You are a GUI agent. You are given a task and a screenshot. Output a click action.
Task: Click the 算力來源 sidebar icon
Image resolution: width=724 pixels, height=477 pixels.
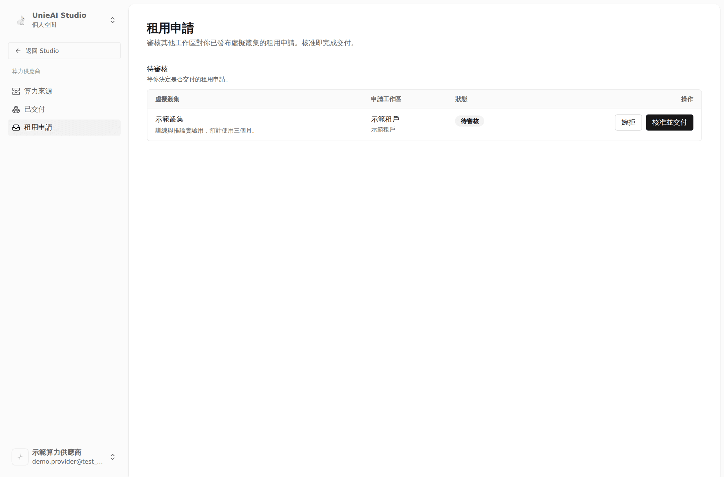[x=16, y=91]
